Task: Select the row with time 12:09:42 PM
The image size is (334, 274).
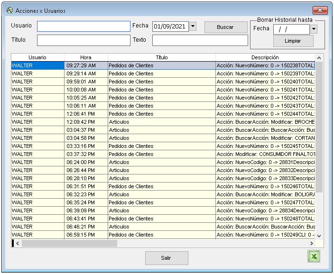Action: coord(86,122)
